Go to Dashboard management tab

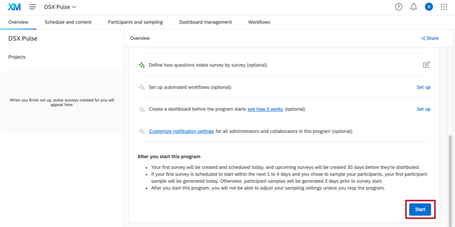(x=206, y=22)
